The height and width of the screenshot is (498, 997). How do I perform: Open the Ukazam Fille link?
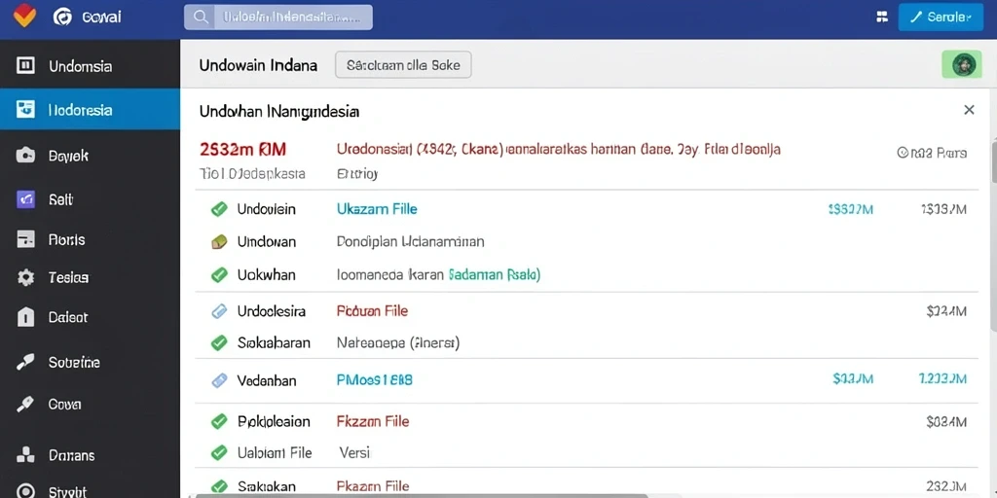(377, 208)
